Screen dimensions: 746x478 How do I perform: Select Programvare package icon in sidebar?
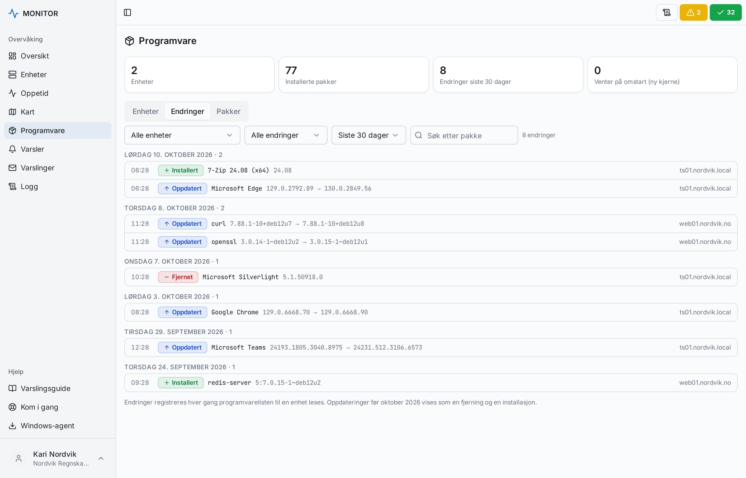[x=12, y=130]
